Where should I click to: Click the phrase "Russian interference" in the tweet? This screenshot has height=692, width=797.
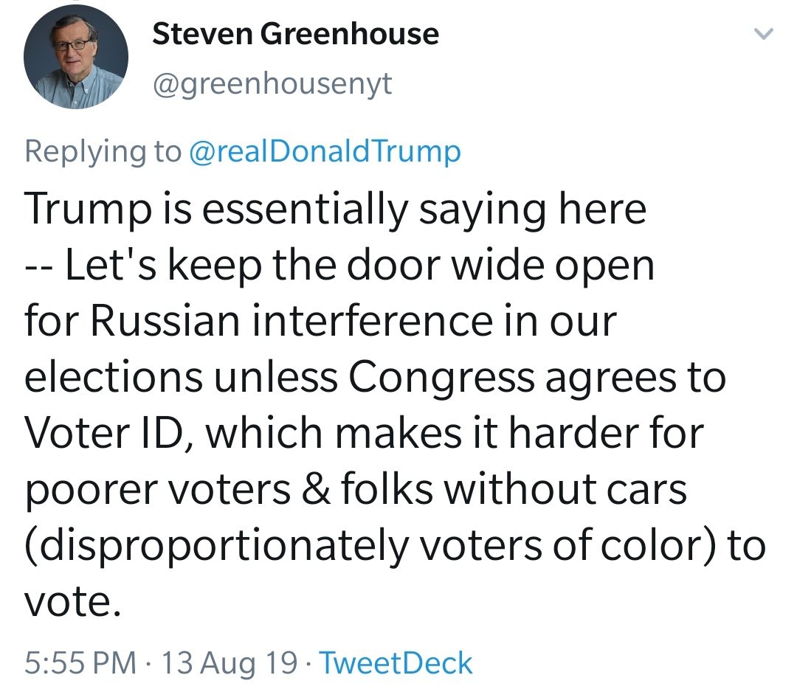pyautogui.click(x=283, y=321)
